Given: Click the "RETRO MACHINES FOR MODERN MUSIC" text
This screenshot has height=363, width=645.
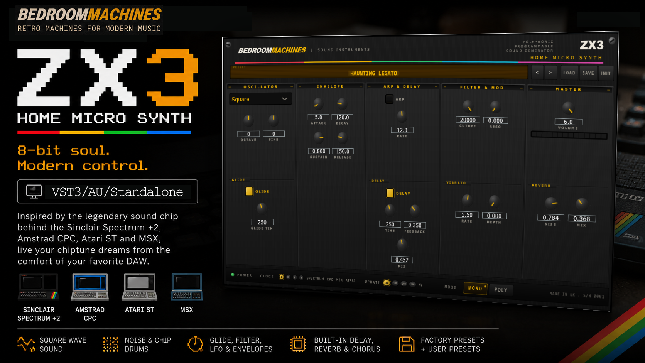Looking at the screenshot, I should coord(89,29).
